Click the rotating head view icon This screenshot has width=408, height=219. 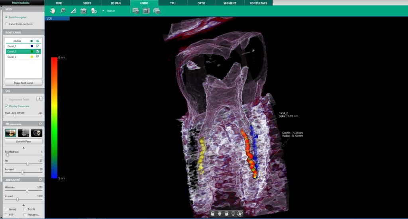[240, 214]
